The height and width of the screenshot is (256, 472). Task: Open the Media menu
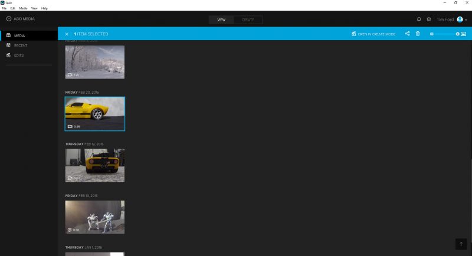(x=23, y=8)
